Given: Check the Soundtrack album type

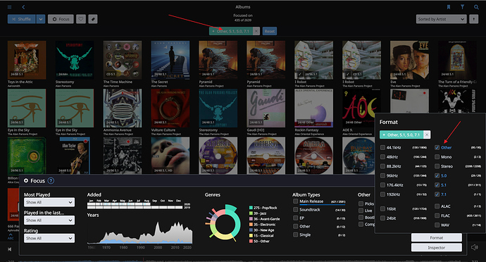Looking at the screenshot, I should click(295, 210).
